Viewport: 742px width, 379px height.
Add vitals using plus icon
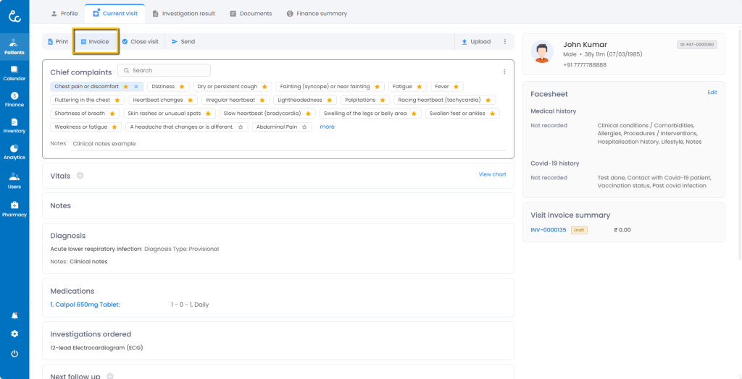point(80,176)
